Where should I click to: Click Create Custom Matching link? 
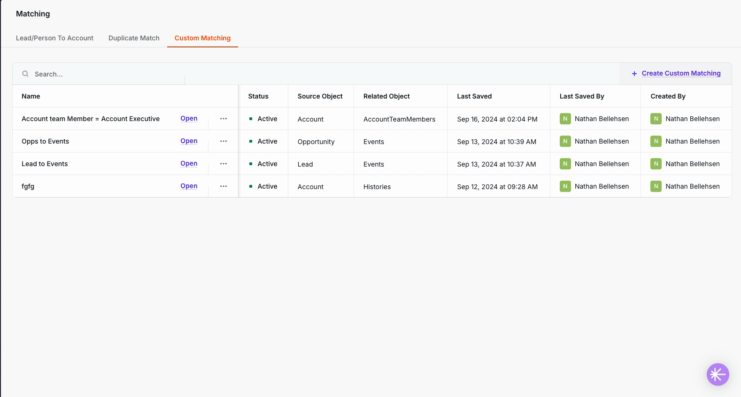click(x=681, y=73)
